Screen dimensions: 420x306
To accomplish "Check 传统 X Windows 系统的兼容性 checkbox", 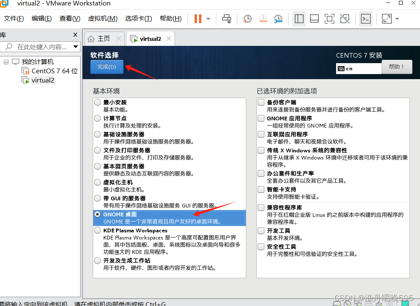I will pos(261,150).
